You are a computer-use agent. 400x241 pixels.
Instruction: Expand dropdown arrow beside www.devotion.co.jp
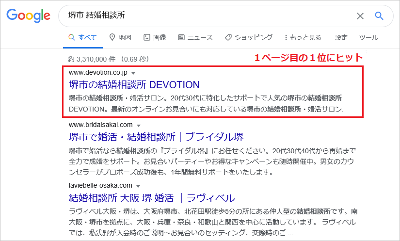click(133, 73)
